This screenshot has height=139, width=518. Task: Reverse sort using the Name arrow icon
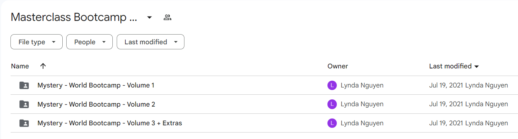pyautogui.click(x=43, y=66)
